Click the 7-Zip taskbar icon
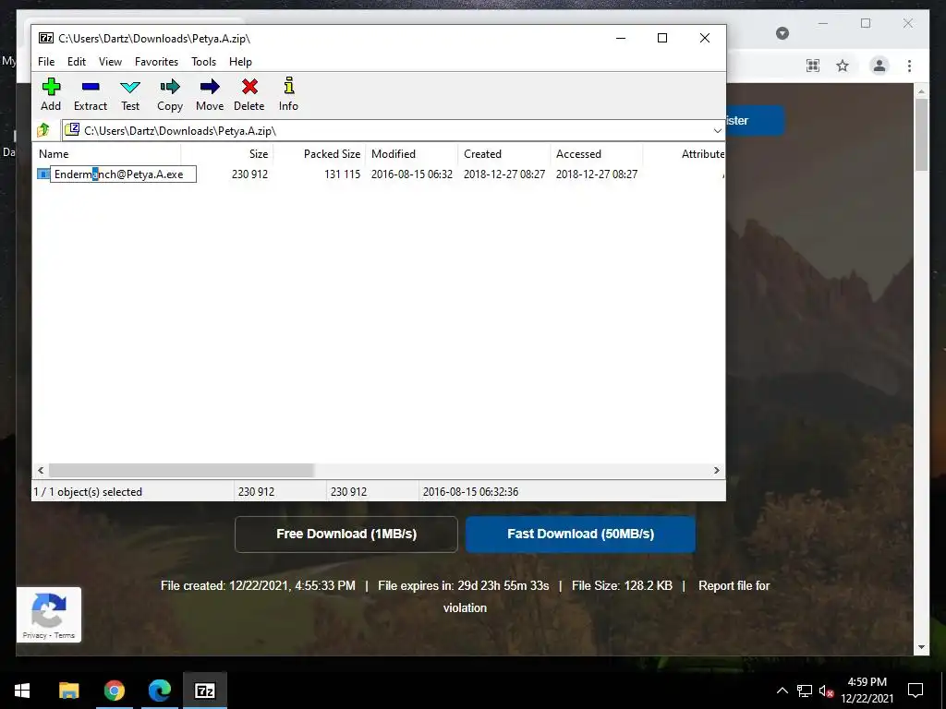This screenshot has width=946, height=709. click(x=204, y=691)
